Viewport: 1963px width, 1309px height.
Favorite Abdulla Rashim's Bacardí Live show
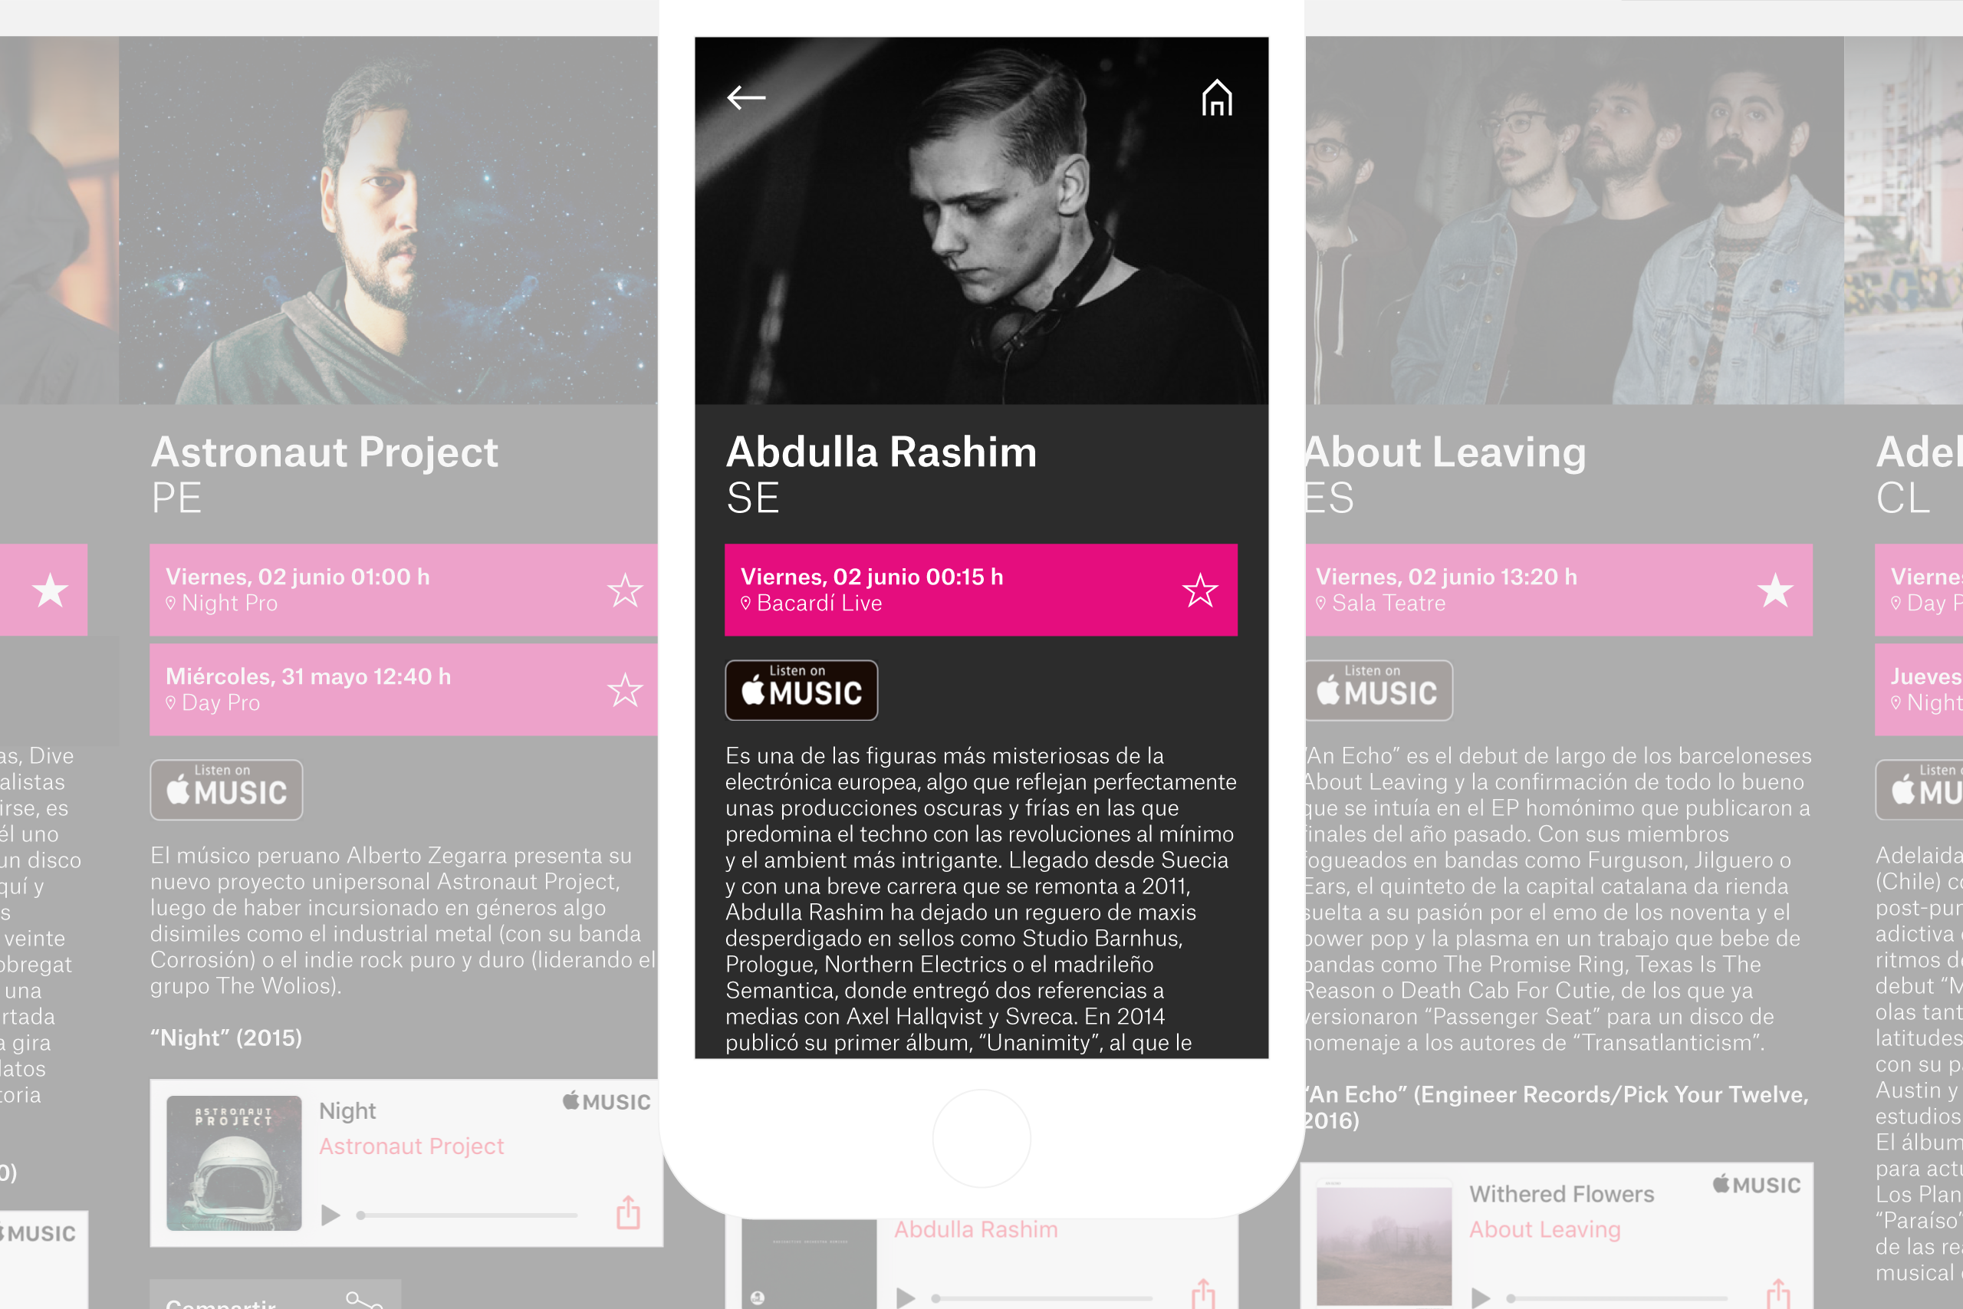click(x=1200, y=590)
